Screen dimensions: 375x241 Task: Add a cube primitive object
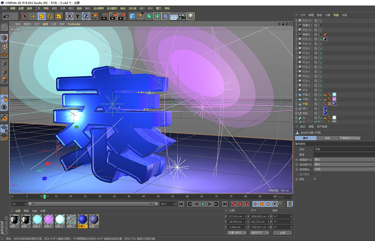pos(132,16)
